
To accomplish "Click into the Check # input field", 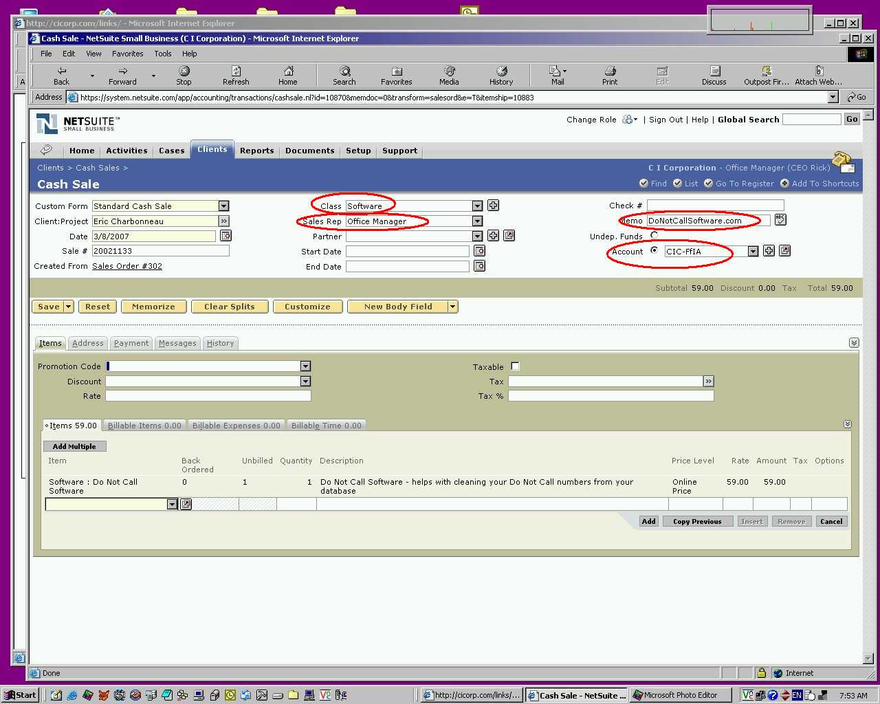I will click(x=715, y=206).
